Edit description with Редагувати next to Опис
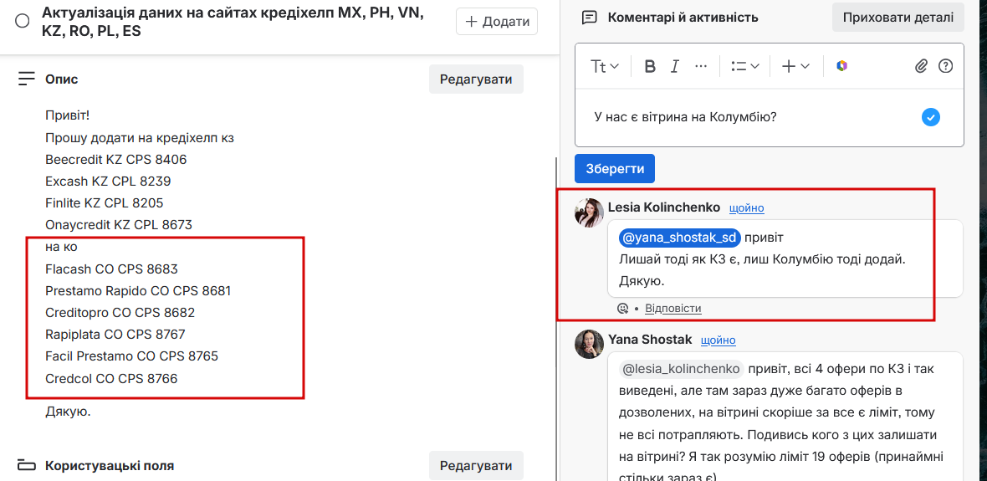This screenshot has height=481, width=987. pyautogui.click(x=476, y=79)
